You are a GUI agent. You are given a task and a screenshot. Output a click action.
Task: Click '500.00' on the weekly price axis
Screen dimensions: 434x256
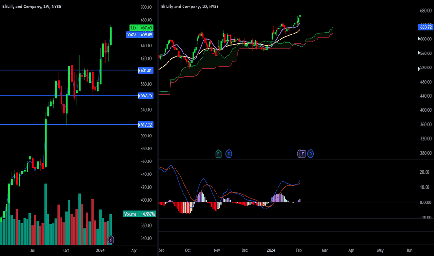coord(146,135)
